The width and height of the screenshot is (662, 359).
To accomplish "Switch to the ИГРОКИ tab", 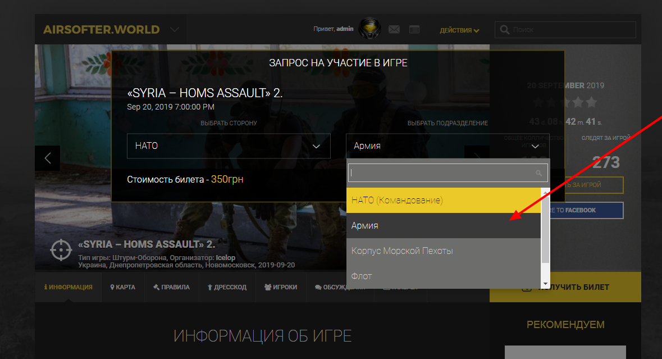I will pos(281,287).
